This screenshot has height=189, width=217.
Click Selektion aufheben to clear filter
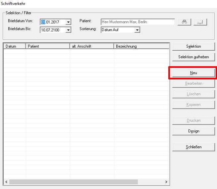193,57
